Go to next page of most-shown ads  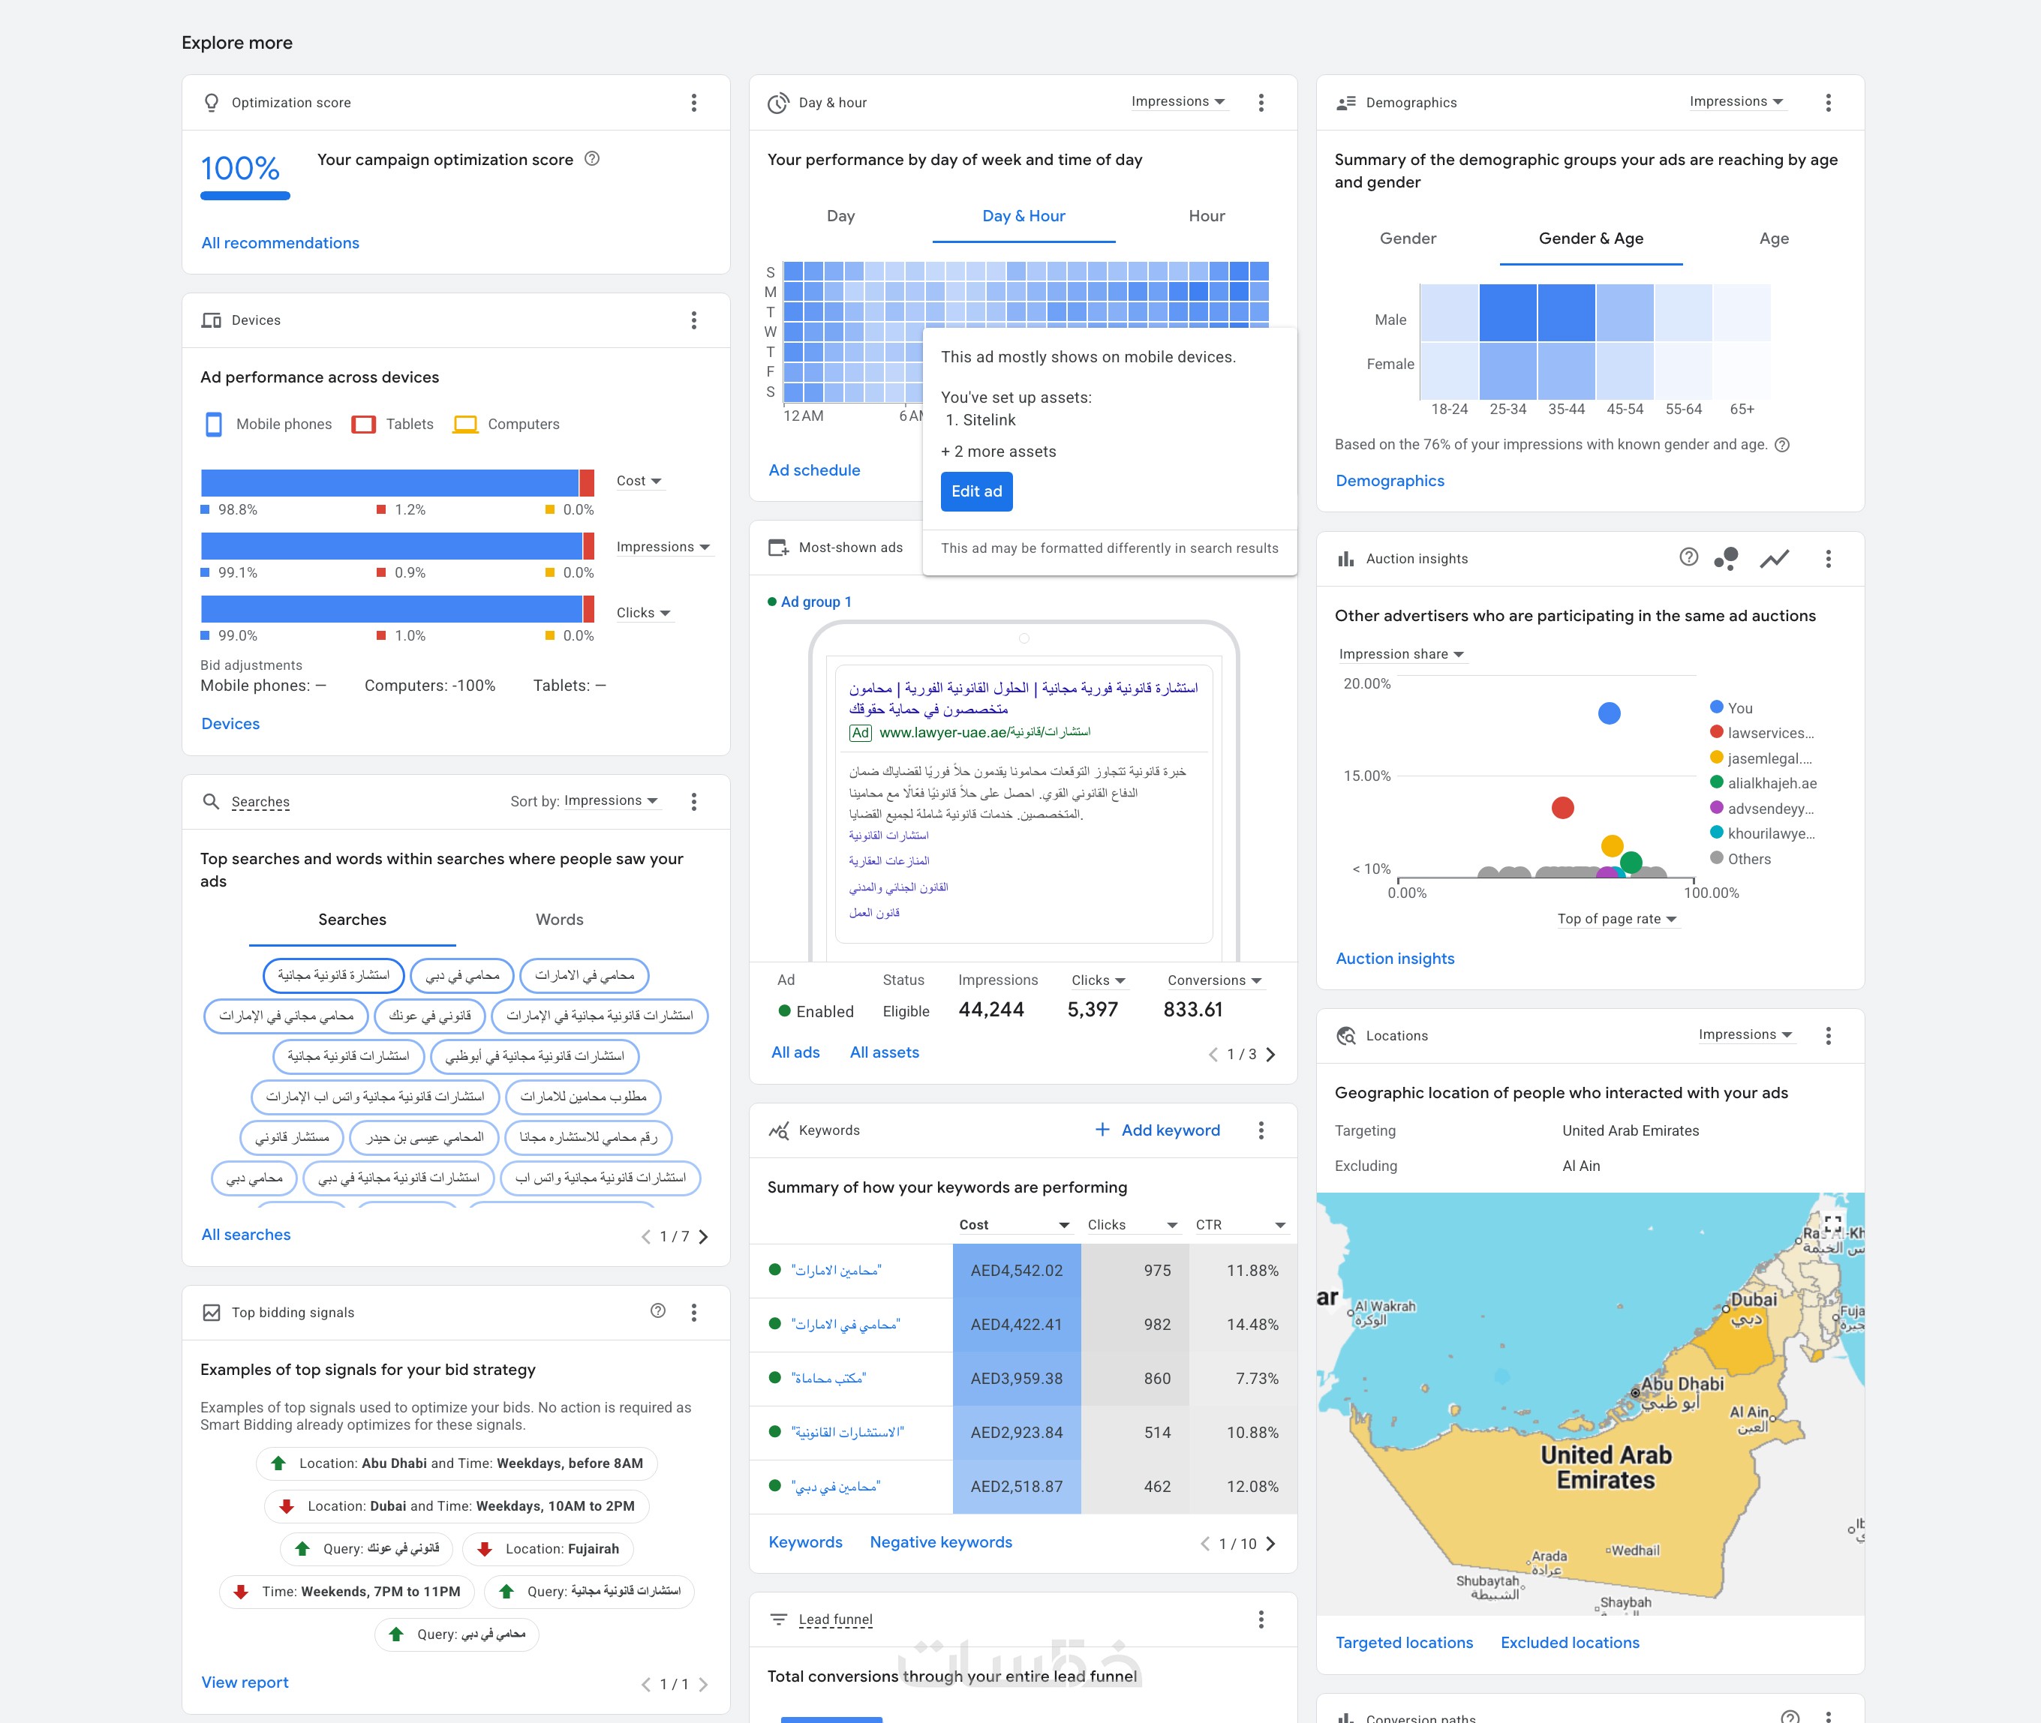[1271, 1055]
